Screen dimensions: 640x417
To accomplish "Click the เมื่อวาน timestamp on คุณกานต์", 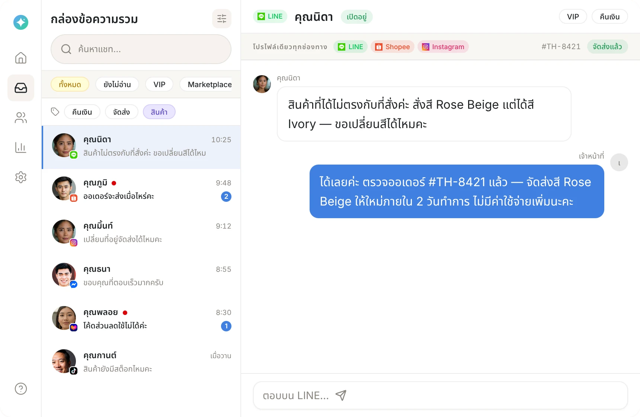I will click(x=221, y=356).
